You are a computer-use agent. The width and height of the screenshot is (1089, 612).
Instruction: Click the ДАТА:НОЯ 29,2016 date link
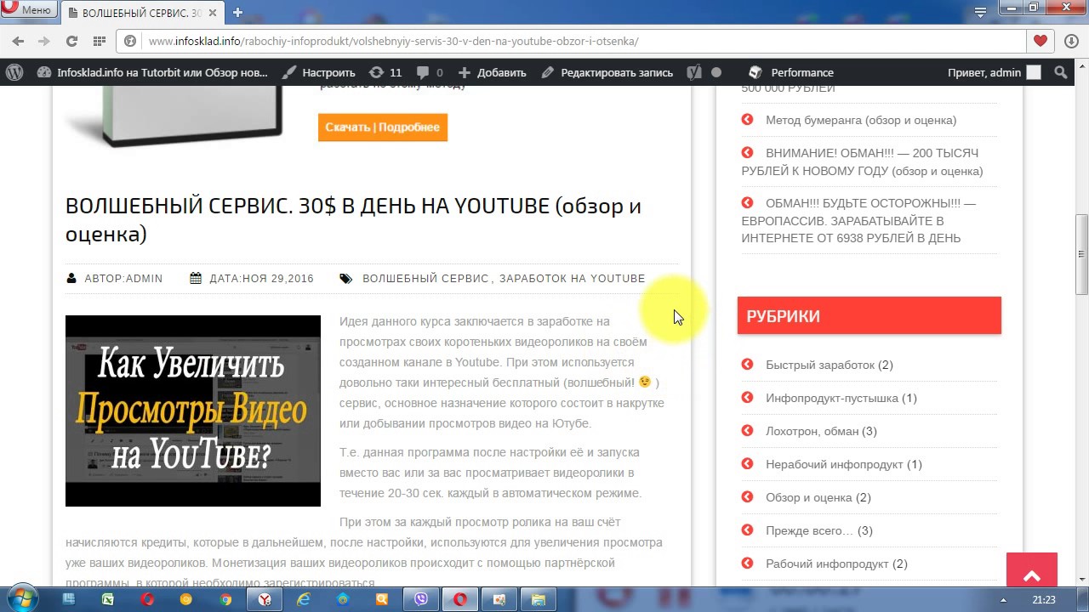coord(261,278)
